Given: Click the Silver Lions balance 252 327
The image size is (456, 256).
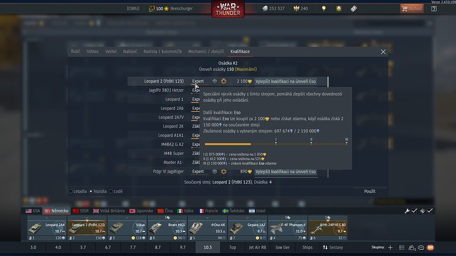Looking at the screenshot, I should pyautogui.click(x=273, y=8).
